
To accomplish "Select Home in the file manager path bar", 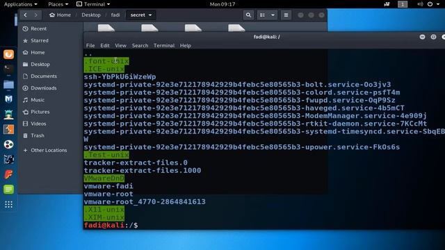I will pos(60,15).
